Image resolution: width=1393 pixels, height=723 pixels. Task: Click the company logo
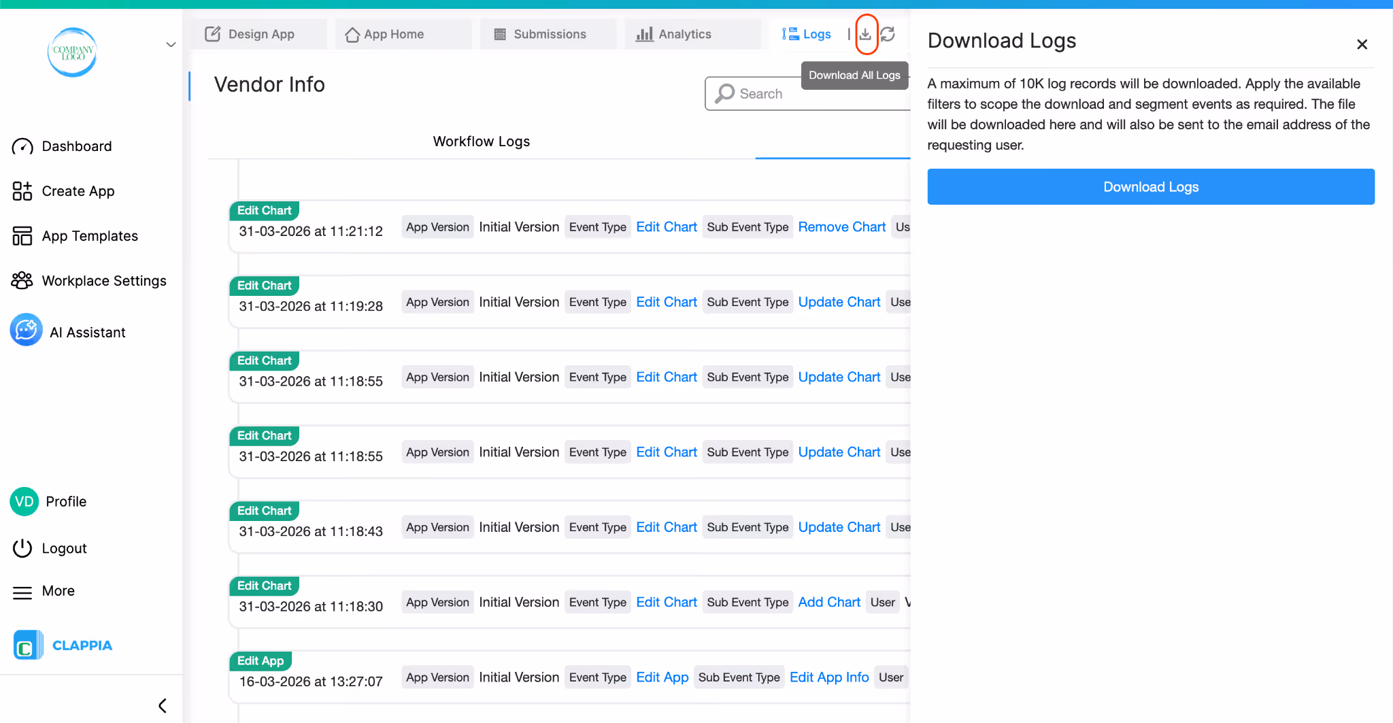click(x=73, y=52)
